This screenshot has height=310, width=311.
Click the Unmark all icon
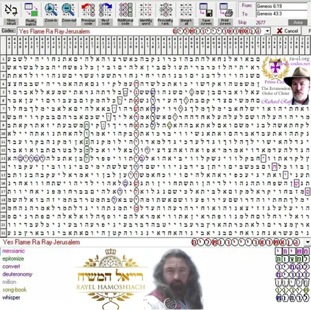click(186, 10)
